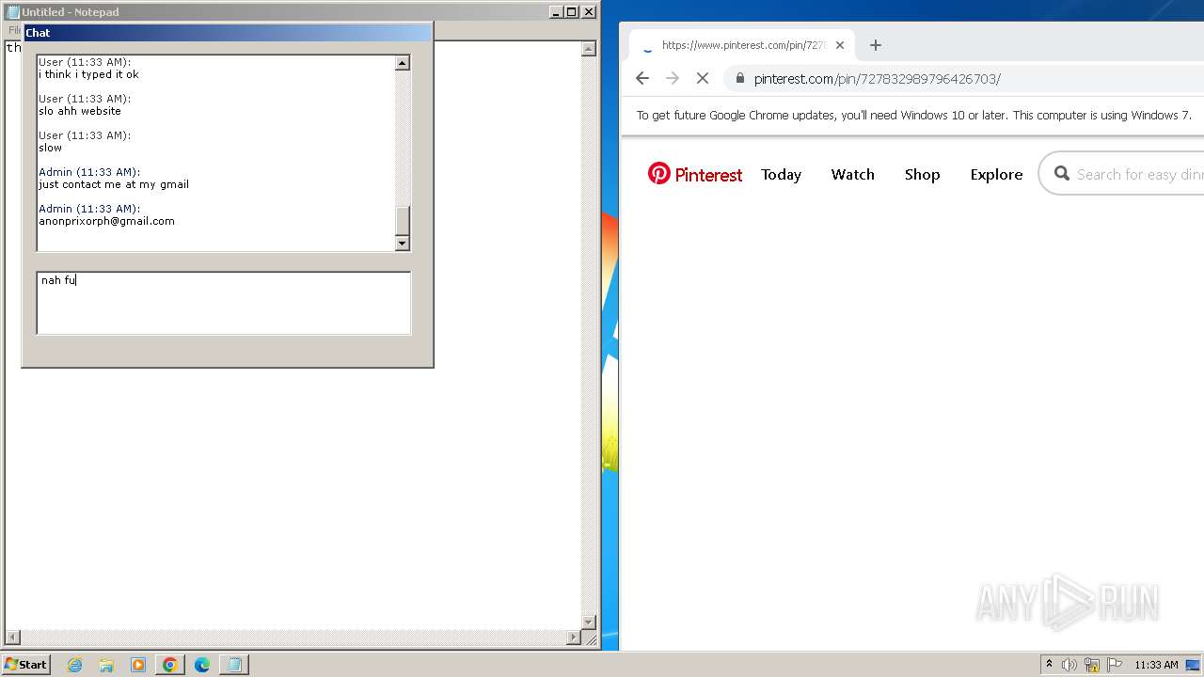1204x677 pixels.
Task: Open Windows Media Player from taskbar
Action: [138, 665]
